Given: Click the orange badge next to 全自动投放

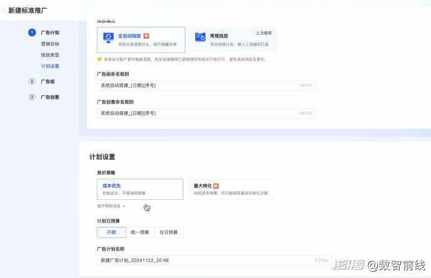Looking at the screenshot, I should tap(146, 36).
